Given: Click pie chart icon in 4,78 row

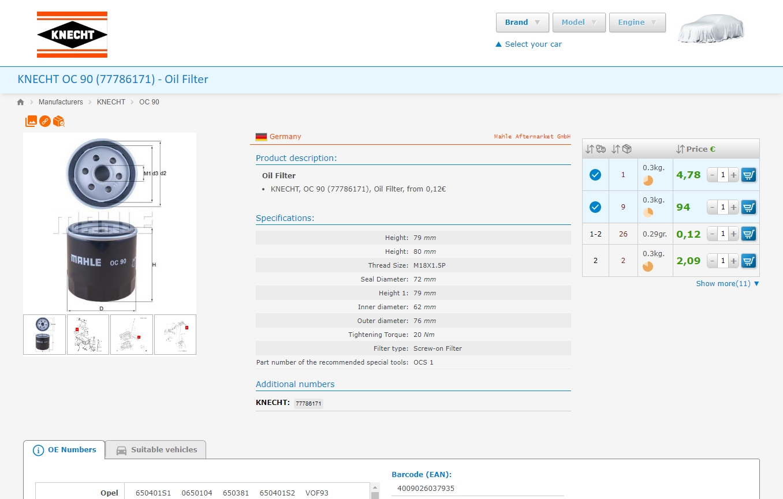Looking at the screenshot, I should [x=648, y=181].
